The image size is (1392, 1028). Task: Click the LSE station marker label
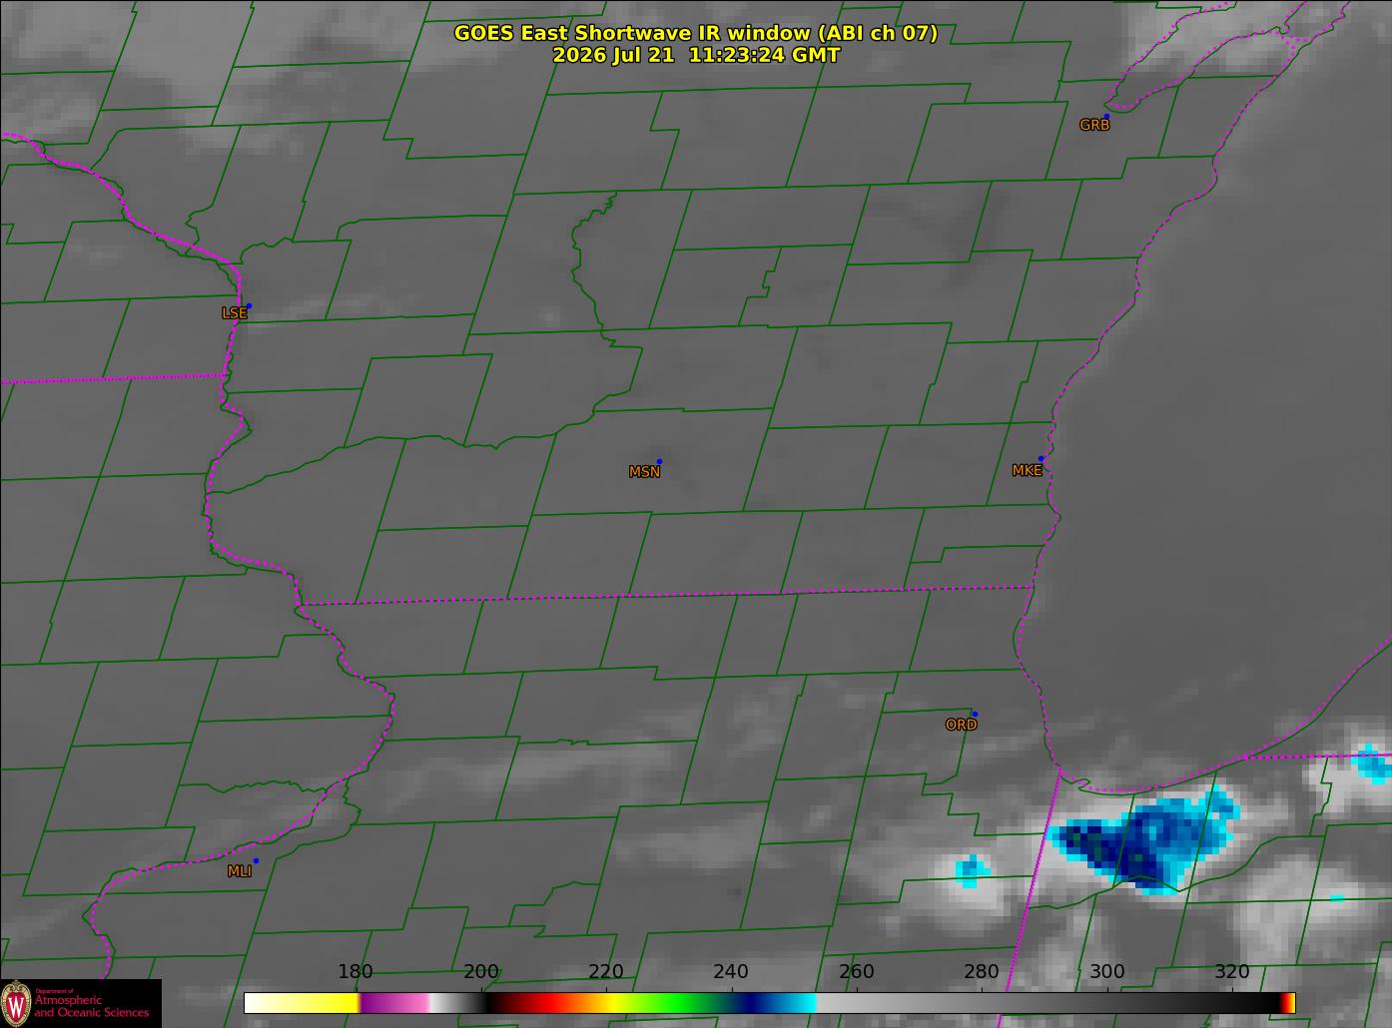point(234,312)
